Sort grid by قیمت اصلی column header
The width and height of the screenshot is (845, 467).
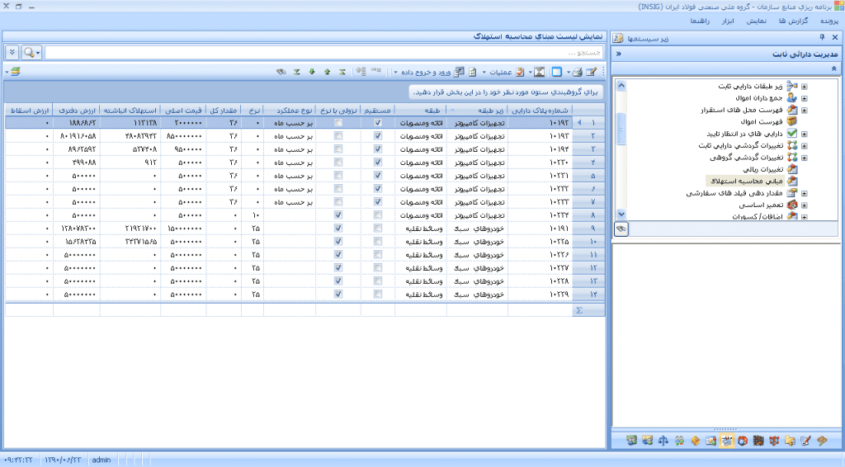[182, 110]
